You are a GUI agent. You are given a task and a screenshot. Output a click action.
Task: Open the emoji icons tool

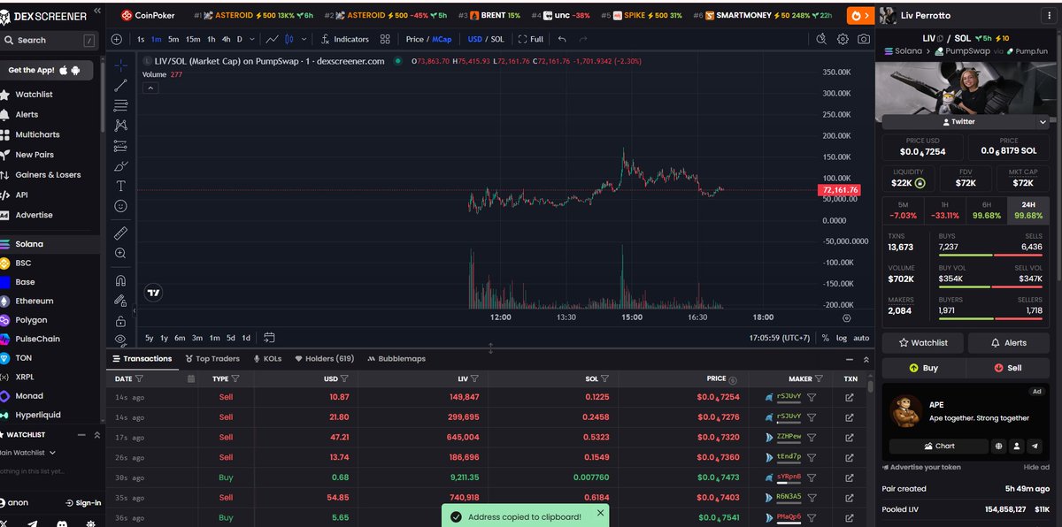click(120, 206)
